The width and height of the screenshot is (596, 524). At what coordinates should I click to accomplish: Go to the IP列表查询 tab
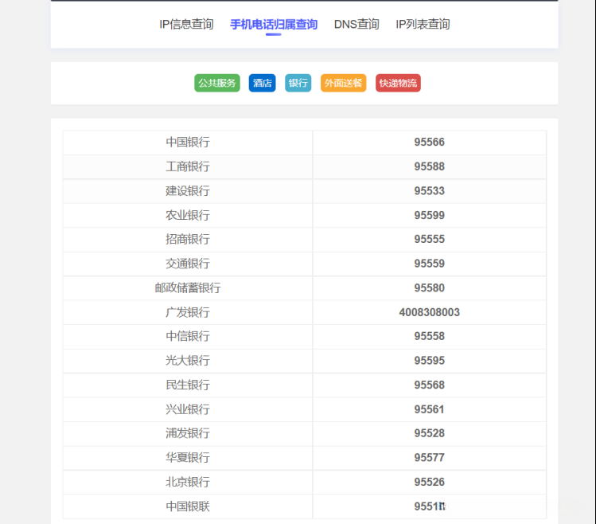[423, 25]
